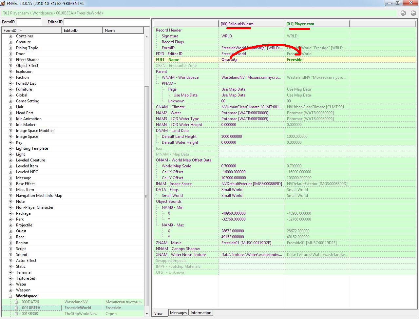Expand the Quest tree node

[10, 231]
